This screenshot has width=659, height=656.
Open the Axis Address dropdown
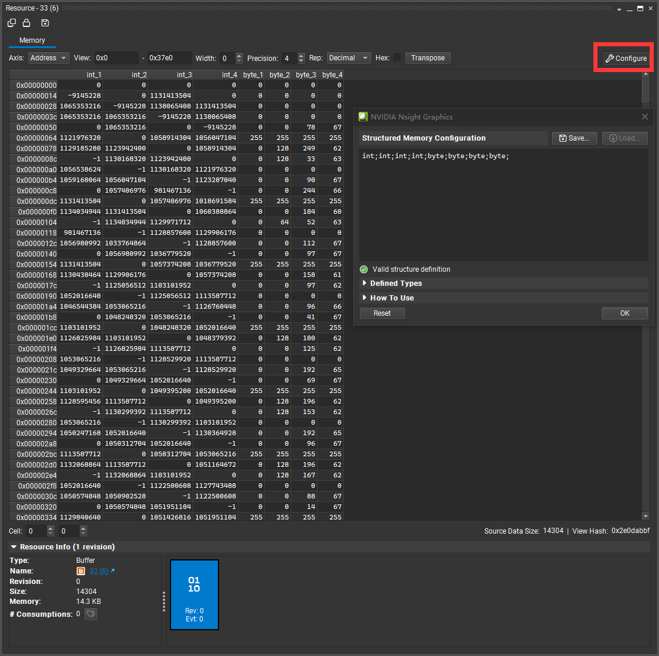pos(49,58)
